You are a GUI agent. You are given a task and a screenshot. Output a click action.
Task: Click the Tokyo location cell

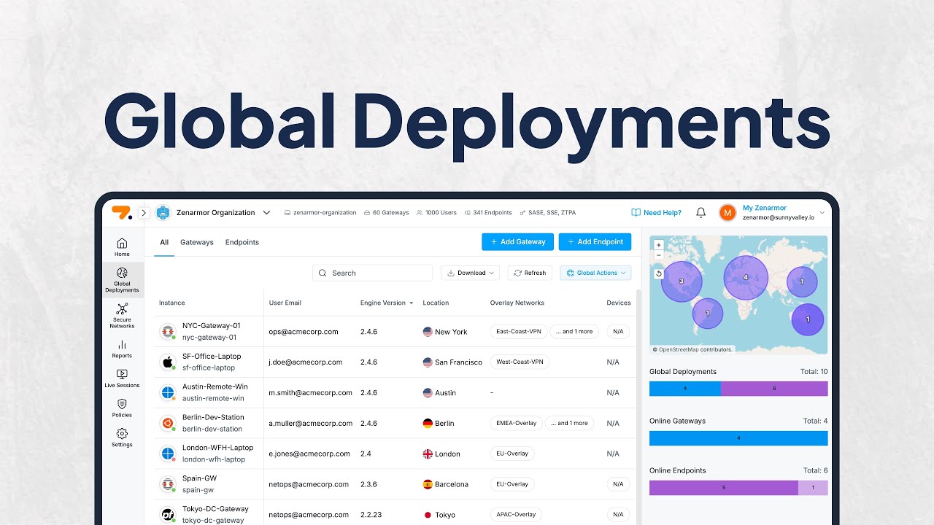click(x=439, y=515)
